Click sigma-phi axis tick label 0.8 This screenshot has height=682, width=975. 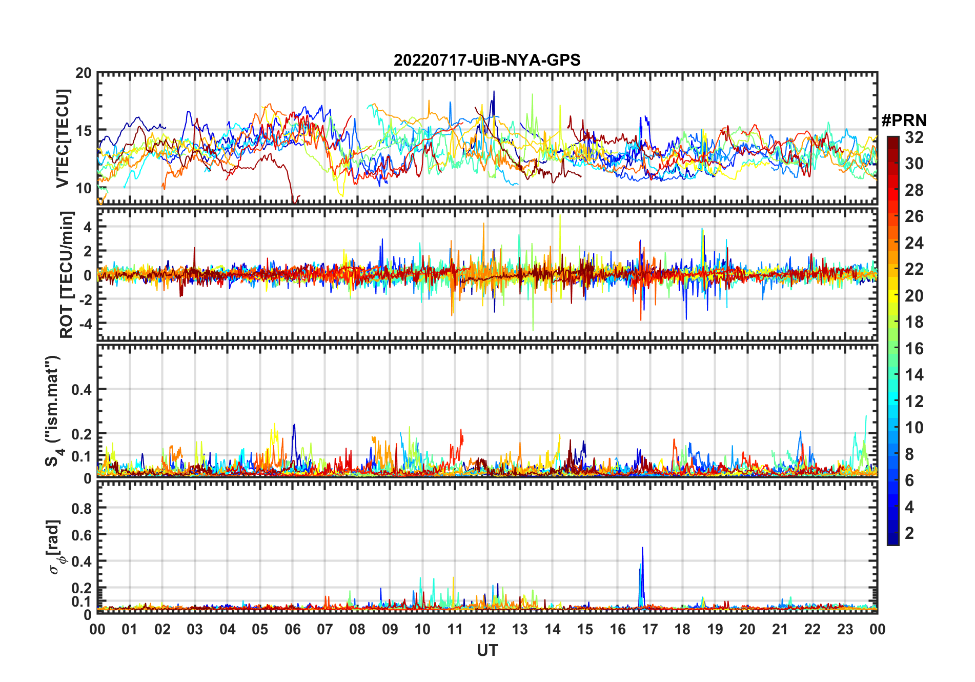(x=82, y=509)
